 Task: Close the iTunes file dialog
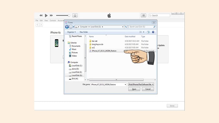tap(154, 23)
